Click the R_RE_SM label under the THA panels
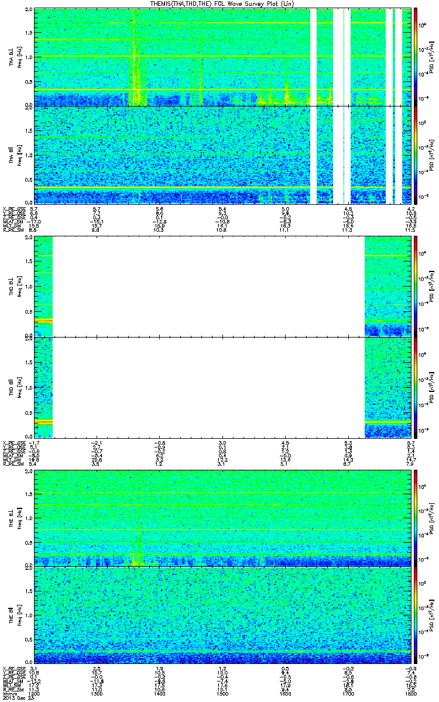Viewport: 439px width, 702px height. coord(12,231)
